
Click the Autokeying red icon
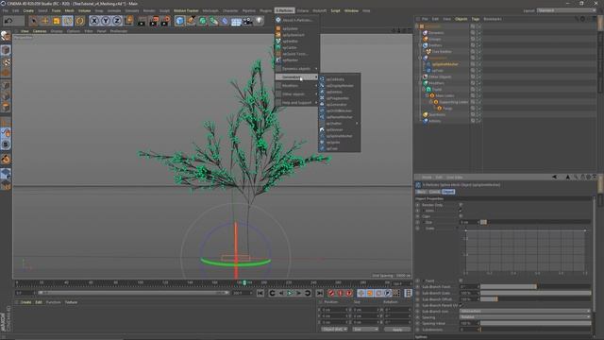(340, 294)
